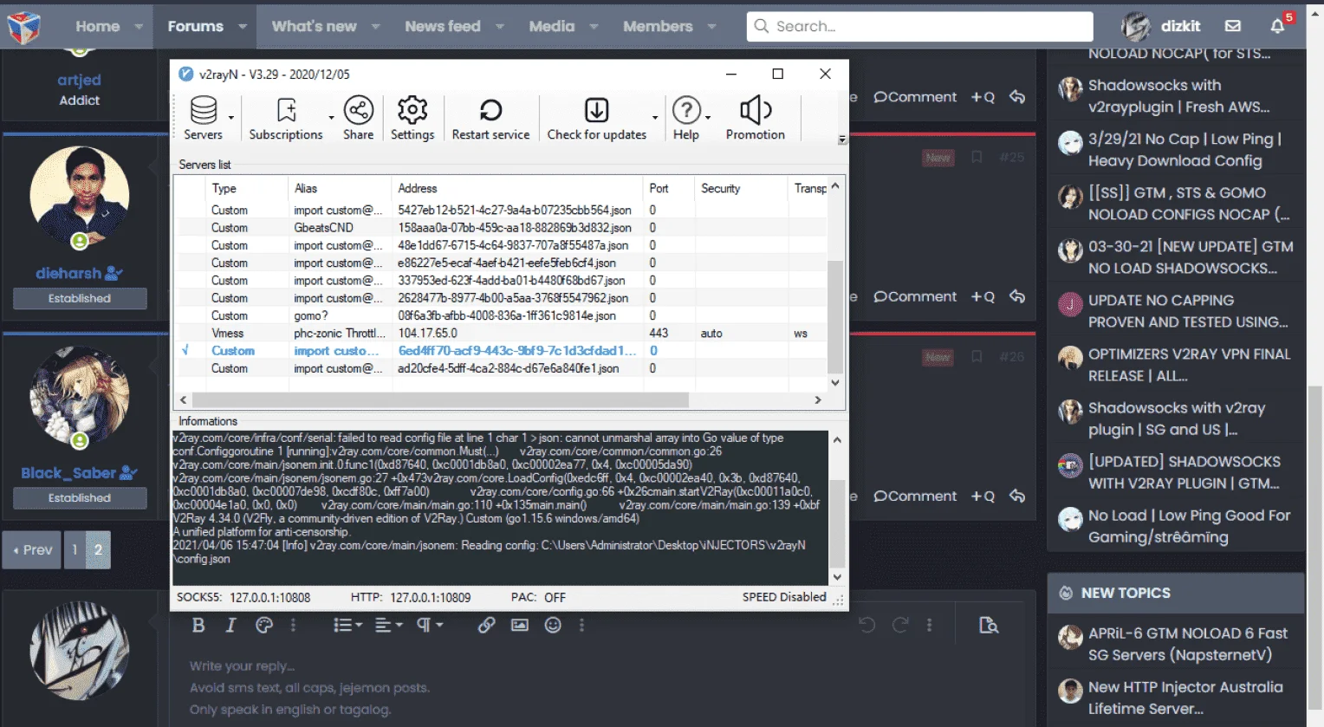Open "UPDATE NO CAPPING PROVEN AND TESTED" thread
Screen dimensions: 1324x727
[x=1188, y=311]
